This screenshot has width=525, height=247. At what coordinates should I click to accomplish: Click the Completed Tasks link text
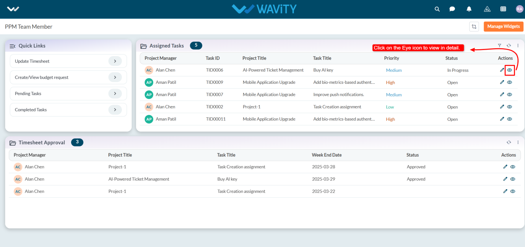[31, 110]
